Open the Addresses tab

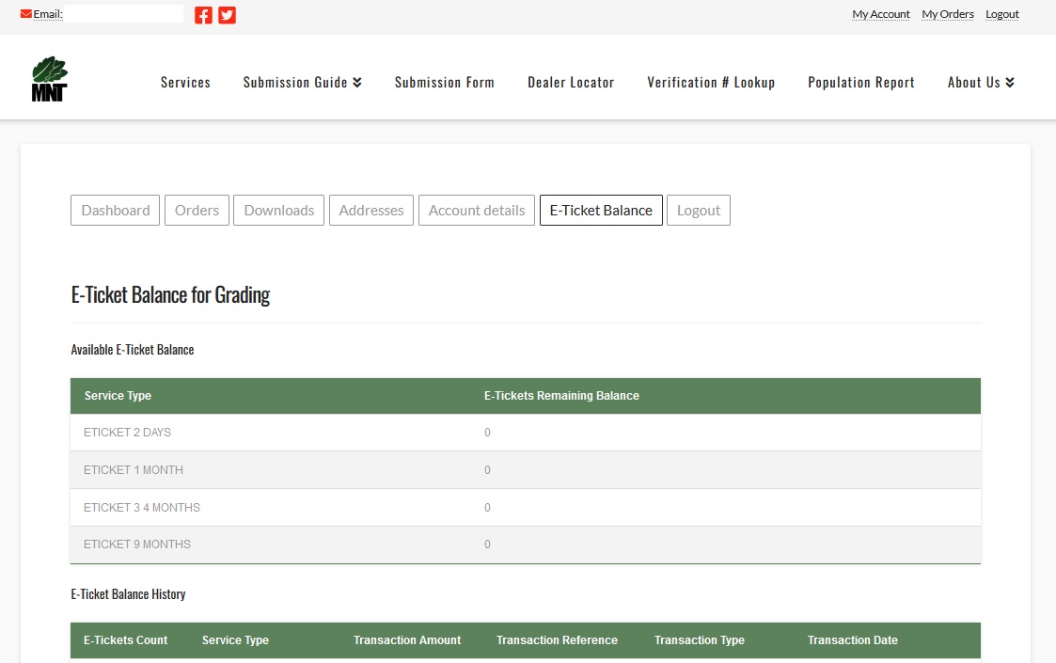[x=371, y=211]
